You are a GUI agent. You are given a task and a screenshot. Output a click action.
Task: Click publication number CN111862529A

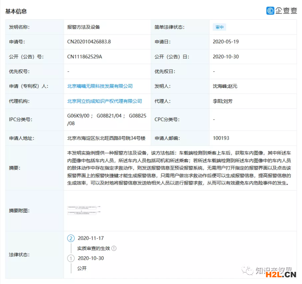(85, 57)
